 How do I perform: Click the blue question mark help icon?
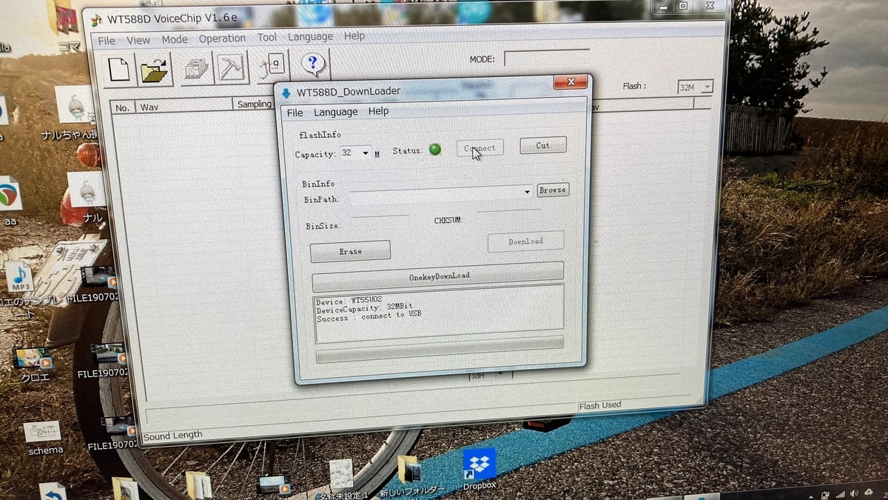click(x=314, y=65)
